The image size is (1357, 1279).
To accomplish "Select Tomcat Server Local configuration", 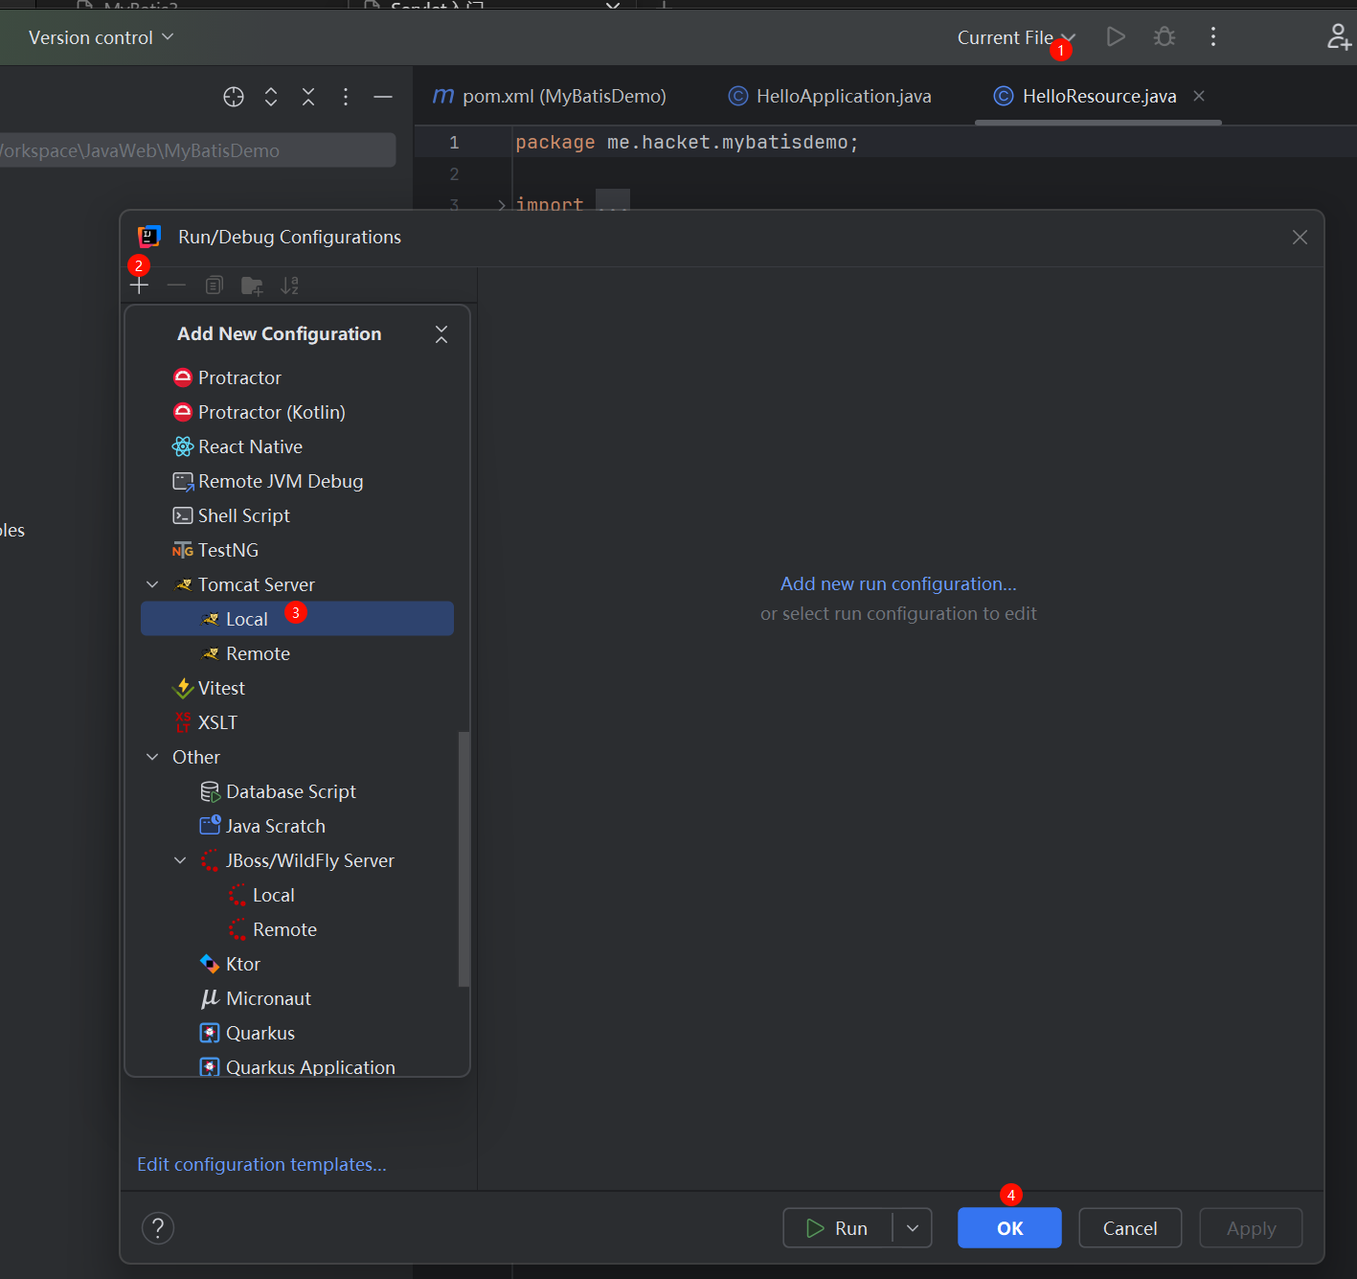I will point(298,619).
